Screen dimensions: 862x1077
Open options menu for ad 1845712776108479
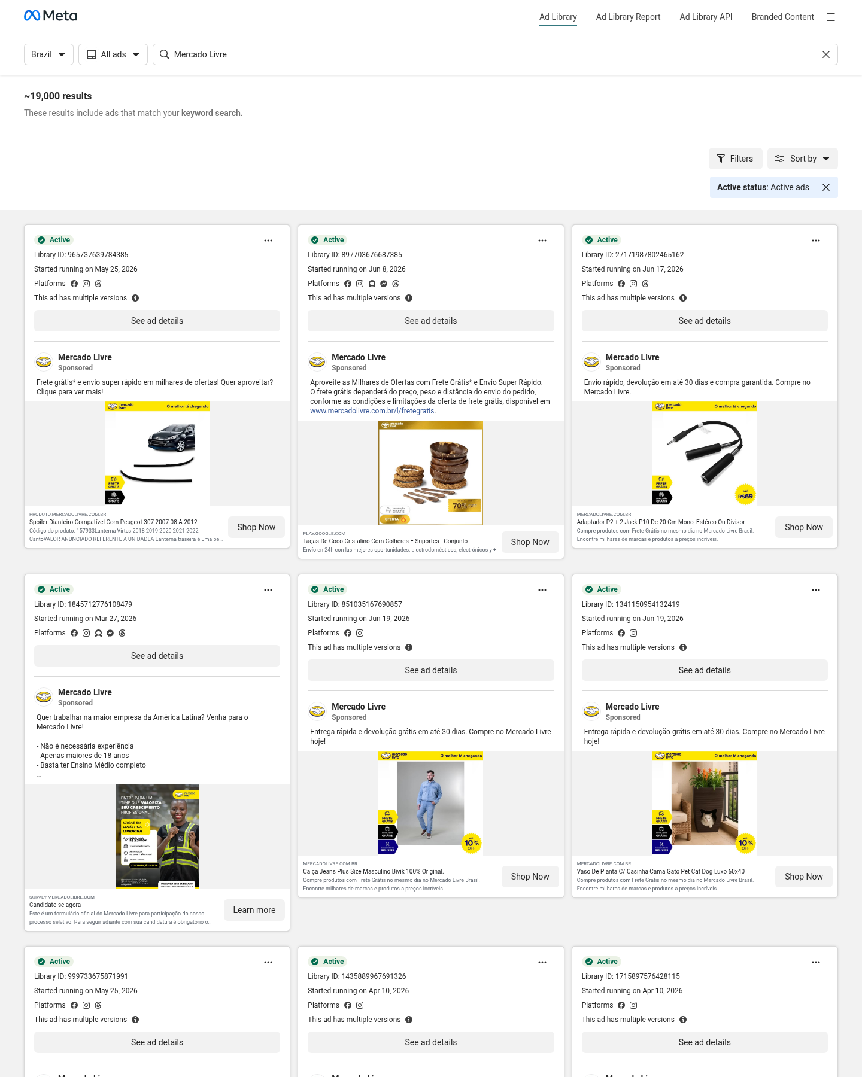click(x=268, y=590)
